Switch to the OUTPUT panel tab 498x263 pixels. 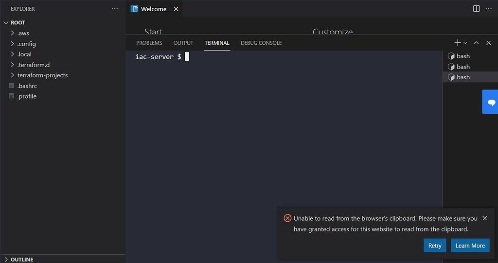(x=183, y=43)
